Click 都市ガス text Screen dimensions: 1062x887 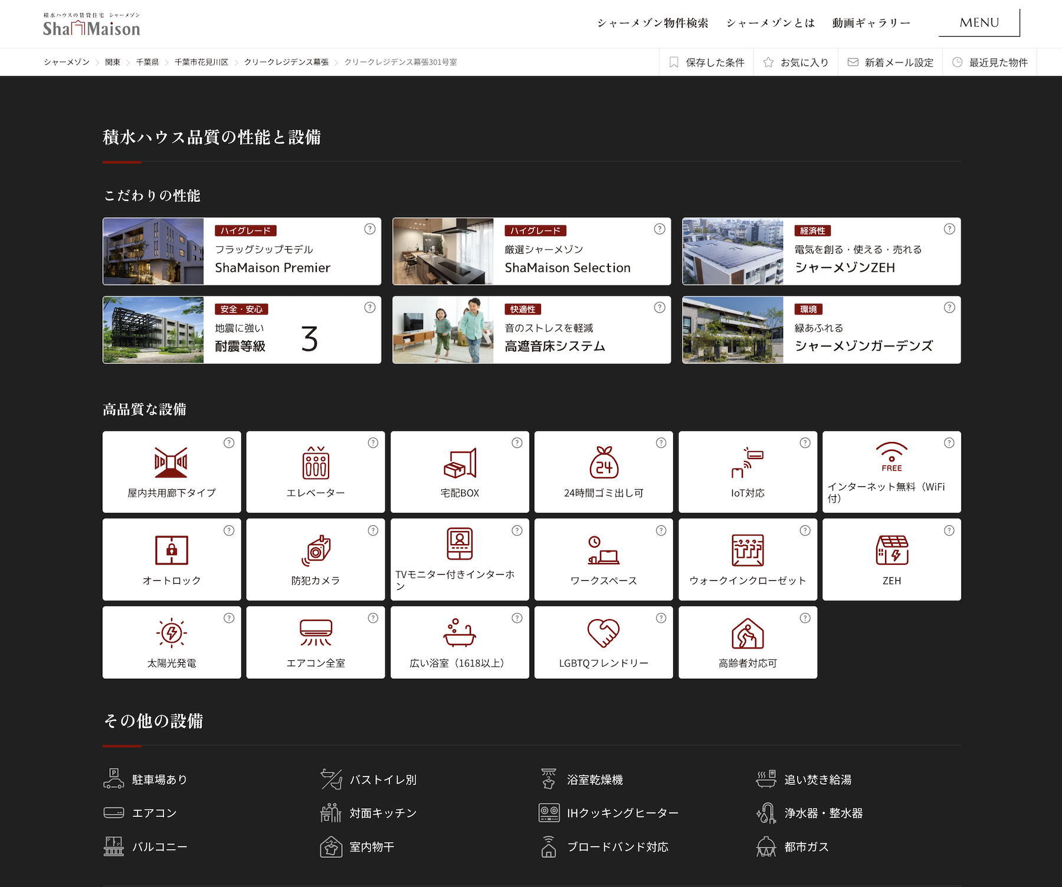coord(806,847)
